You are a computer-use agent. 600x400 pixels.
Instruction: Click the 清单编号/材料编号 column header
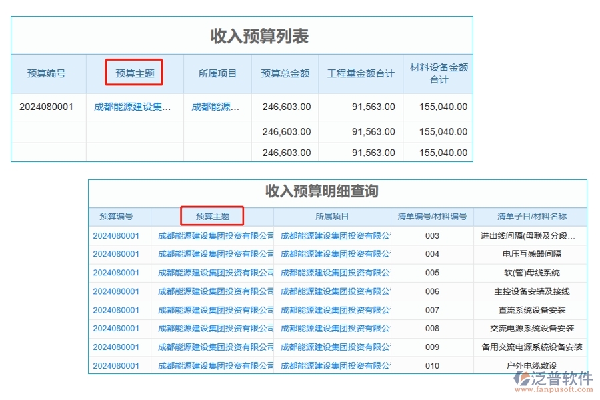432,216
